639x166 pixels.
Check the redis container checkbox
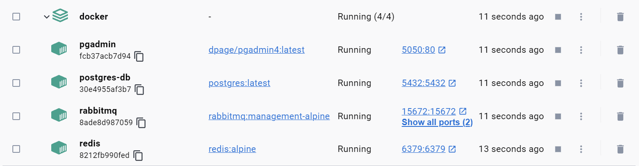[x=16, y=149]
